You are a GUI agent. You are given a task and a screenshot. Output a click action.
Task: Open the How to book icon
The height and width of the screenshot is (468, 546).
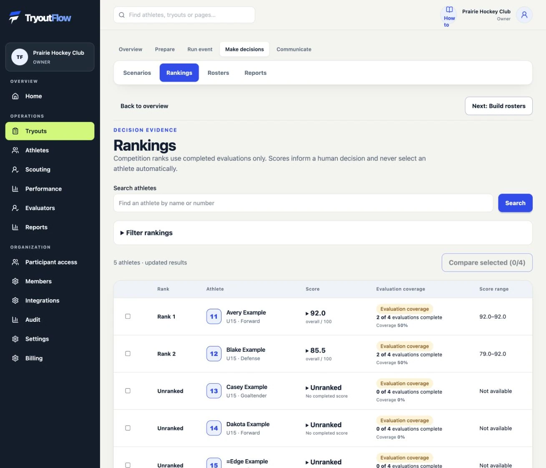point(449,10)
